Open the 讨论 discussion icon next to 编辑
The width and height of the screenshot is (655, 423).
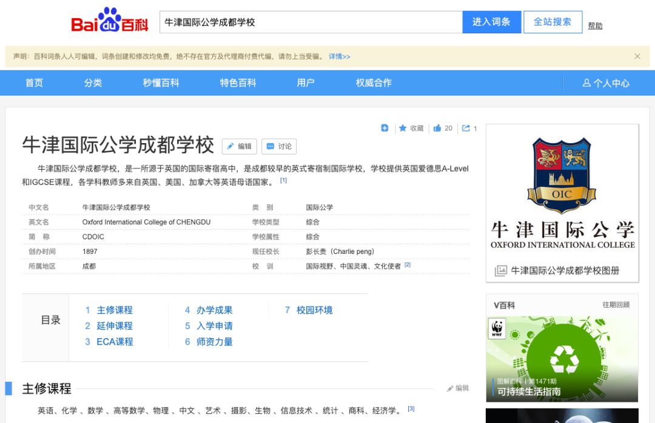[x=278, y=146]
